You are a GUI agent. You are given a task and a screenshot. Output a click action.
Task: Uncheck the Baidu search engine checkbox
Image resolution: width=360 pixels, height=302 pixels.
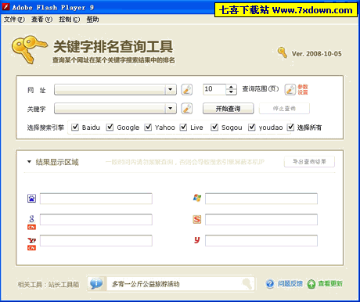[75, 127]
